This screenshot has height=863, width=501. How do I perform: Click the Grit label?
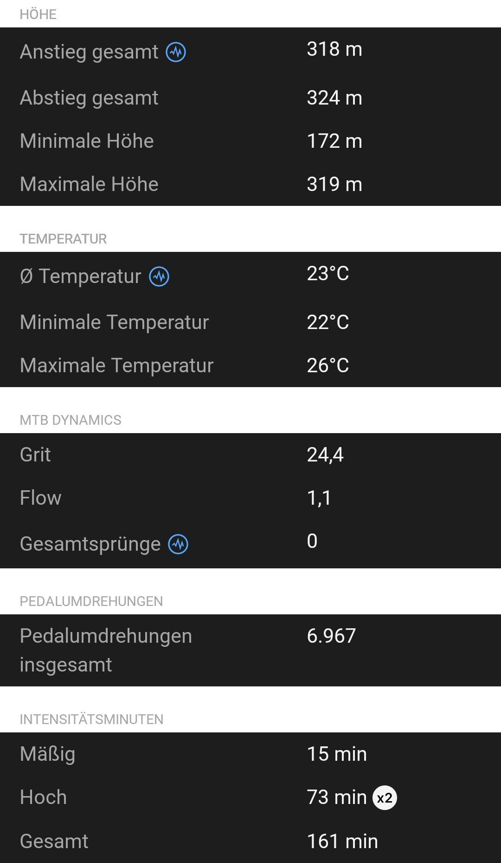pyautogui.click(x=35, y=455)
